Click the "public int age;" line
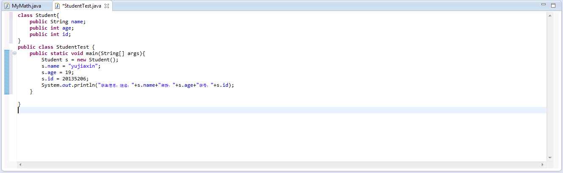 (51, 28)
